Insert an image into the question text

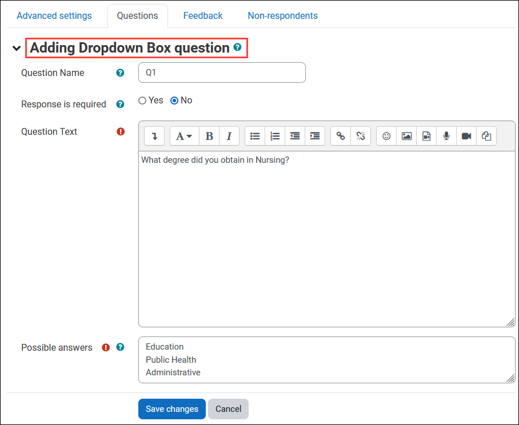(406, 135)
